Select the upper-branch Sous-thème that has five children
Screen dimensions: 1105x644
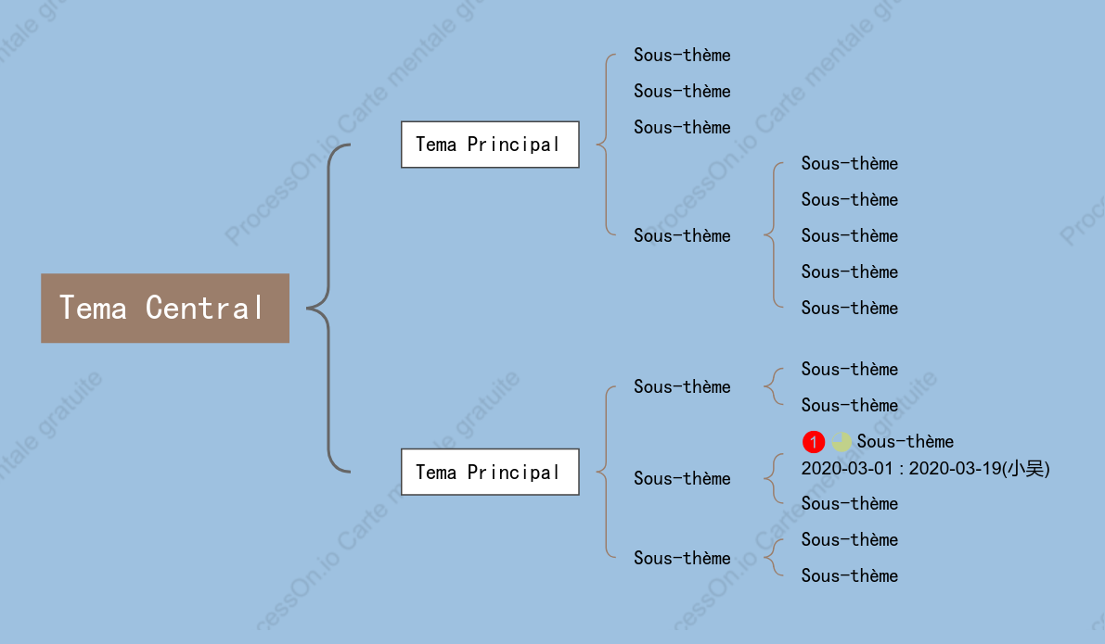click(x=682, y=235)
